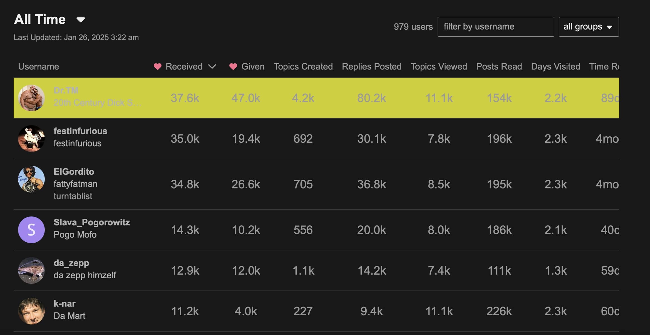Sort table by Posts Read
The image size is (650, 335).
tap(499, 66)
